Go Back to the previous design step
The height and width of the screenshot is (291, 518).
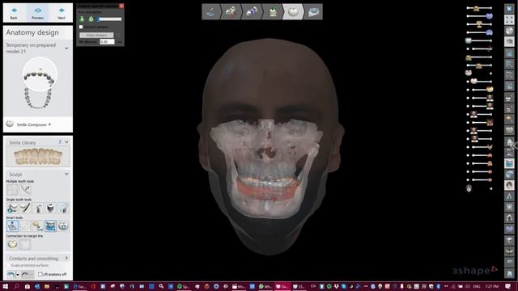pyautogui.click(x=14, y=13)
